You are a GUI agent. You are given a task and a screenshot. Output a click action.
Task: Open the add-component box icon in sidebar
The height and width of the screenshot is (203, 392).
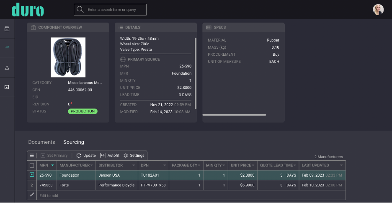pyautogui.click(x=7, y=29)
